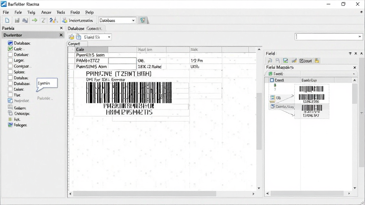Click left arrow of main horizontal scrollbar

tap(70, 194)
